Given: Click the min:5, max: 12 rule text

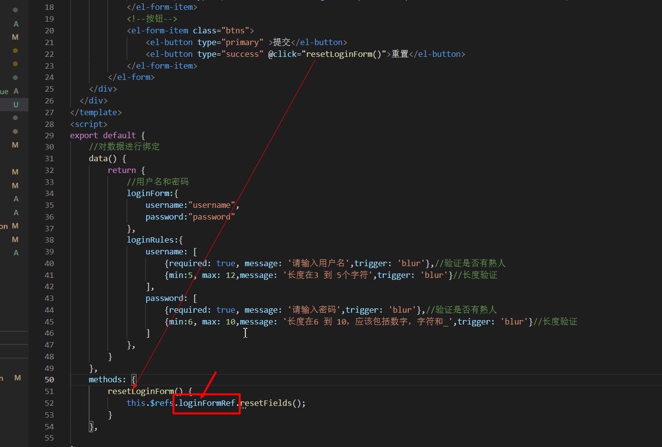Looking at the screenshot, I should pyautogui.click(x=202, y=275).
